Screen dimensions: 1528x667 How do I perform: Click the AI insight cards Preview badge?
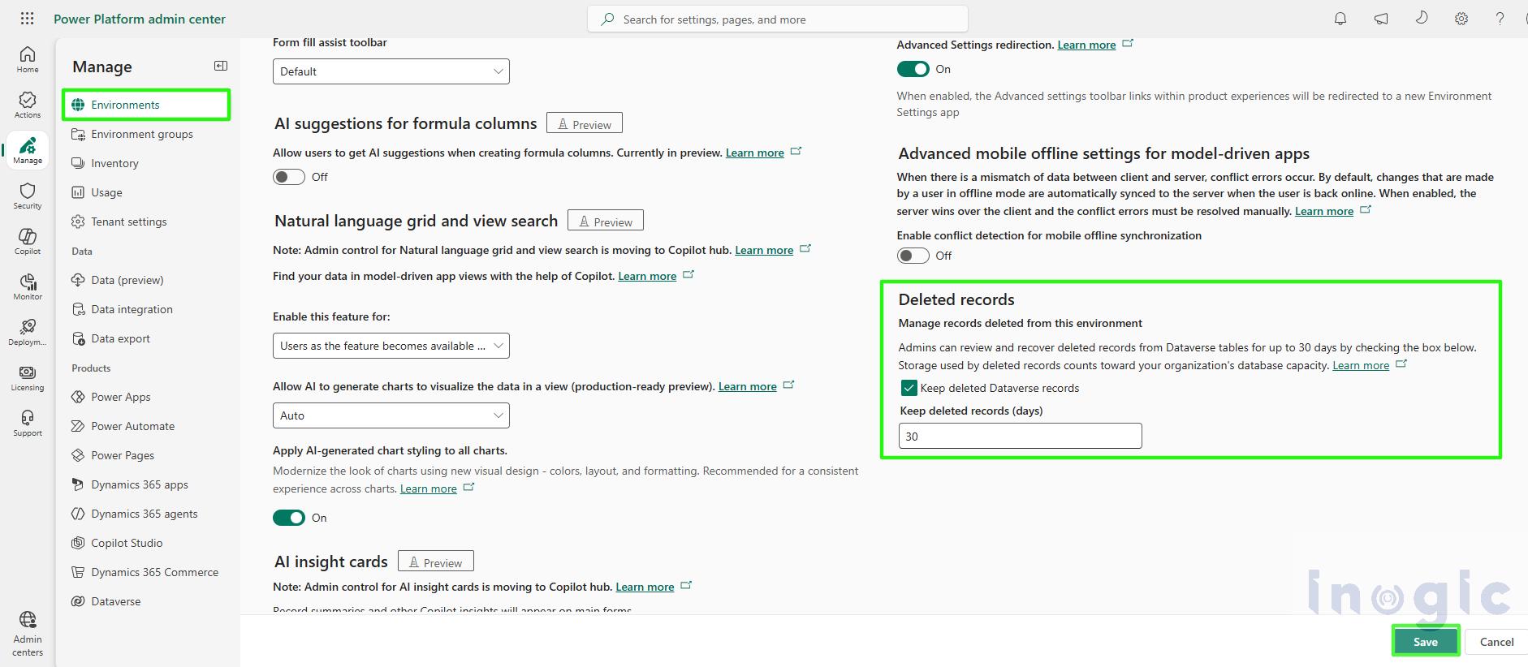[x=436, y=562]
